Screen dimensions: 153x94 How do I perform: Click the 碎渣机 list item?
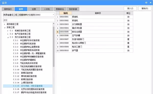pyautogui.click(x=98, y=20)
